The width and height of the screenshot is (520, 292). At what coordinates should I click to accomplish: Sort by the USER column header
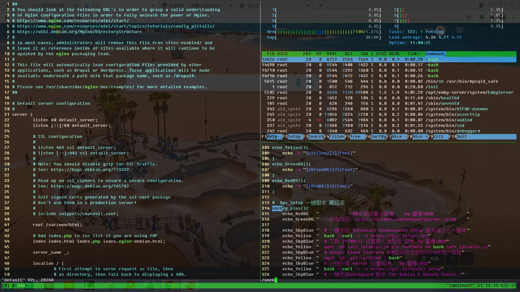pos(282,54)
